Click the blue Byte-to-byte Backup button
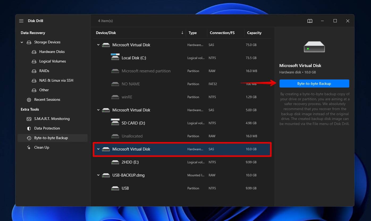 (x=314, y=84)
